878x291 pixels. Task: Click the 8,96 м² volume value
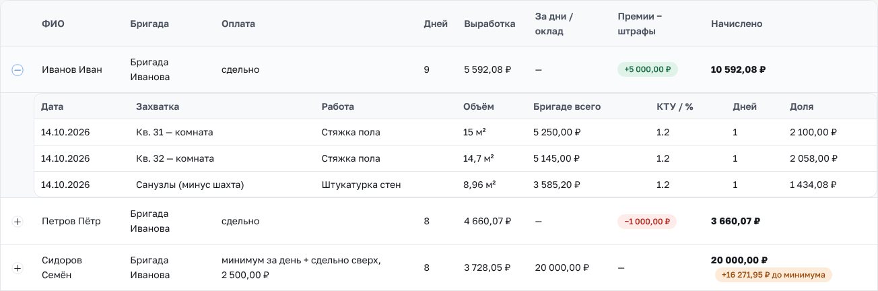(480, 185)
